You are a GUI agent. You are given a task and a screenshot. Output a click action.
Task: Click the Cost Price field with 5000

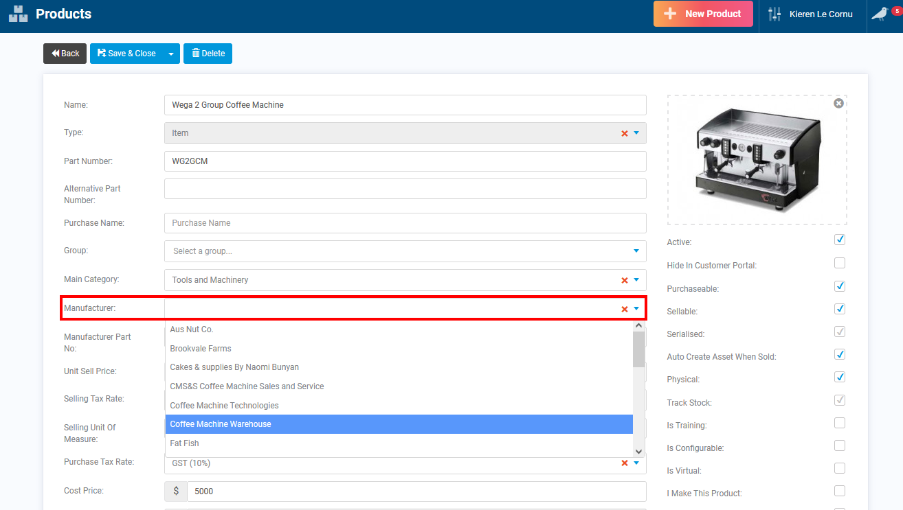coord(416,491)
